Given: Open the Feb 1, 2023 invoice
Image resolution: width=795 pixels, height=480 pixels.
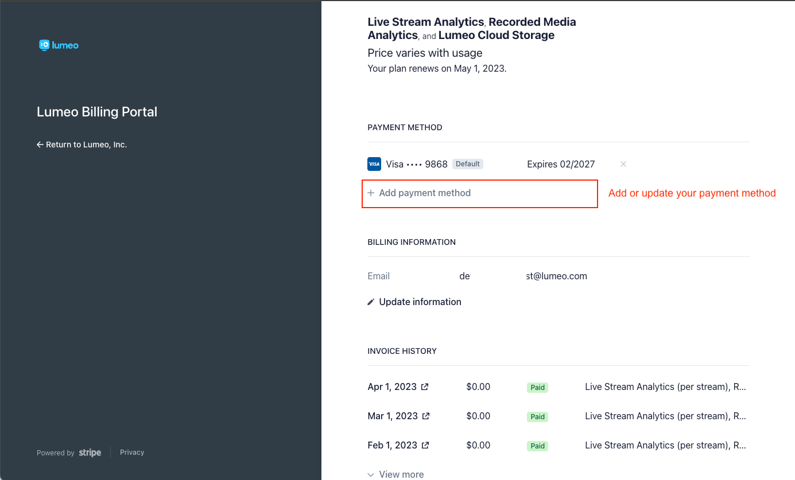Looking at the screenshot, I should pyautogui.click(x=398, y=445).
